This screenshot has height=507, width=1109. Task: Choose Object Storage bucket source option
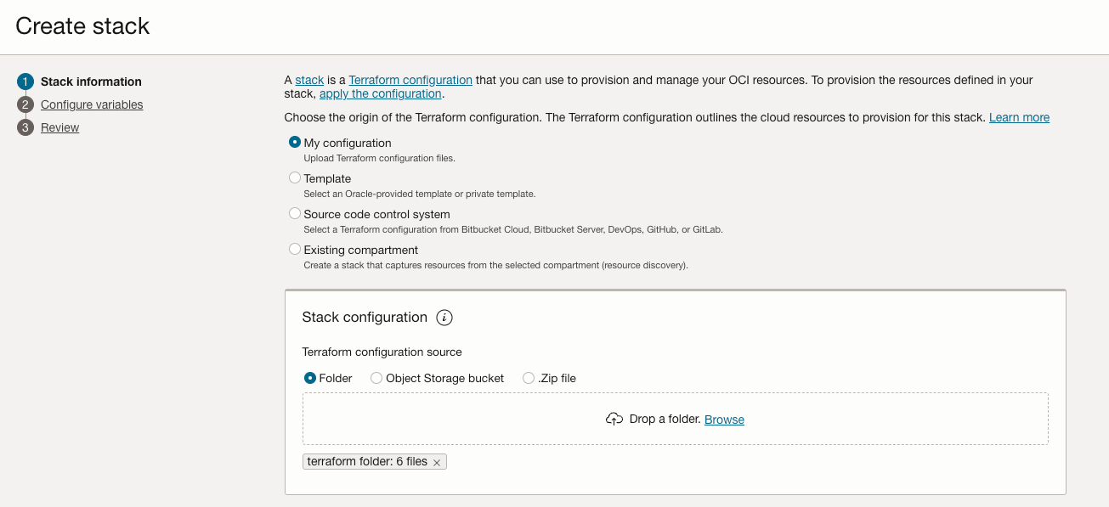[376, 378]
